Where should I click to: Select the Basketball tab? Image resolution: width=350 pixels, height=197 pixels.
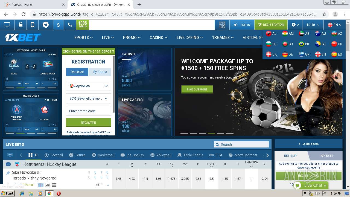pyautogui.click(x=103, y=155)
